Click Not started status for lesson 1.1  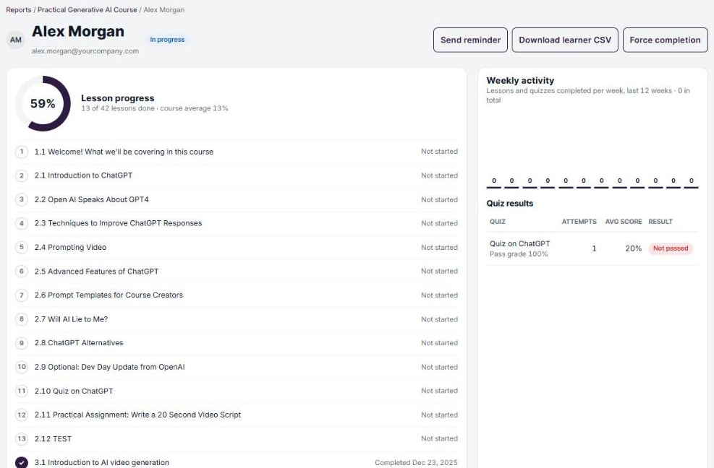439,152
